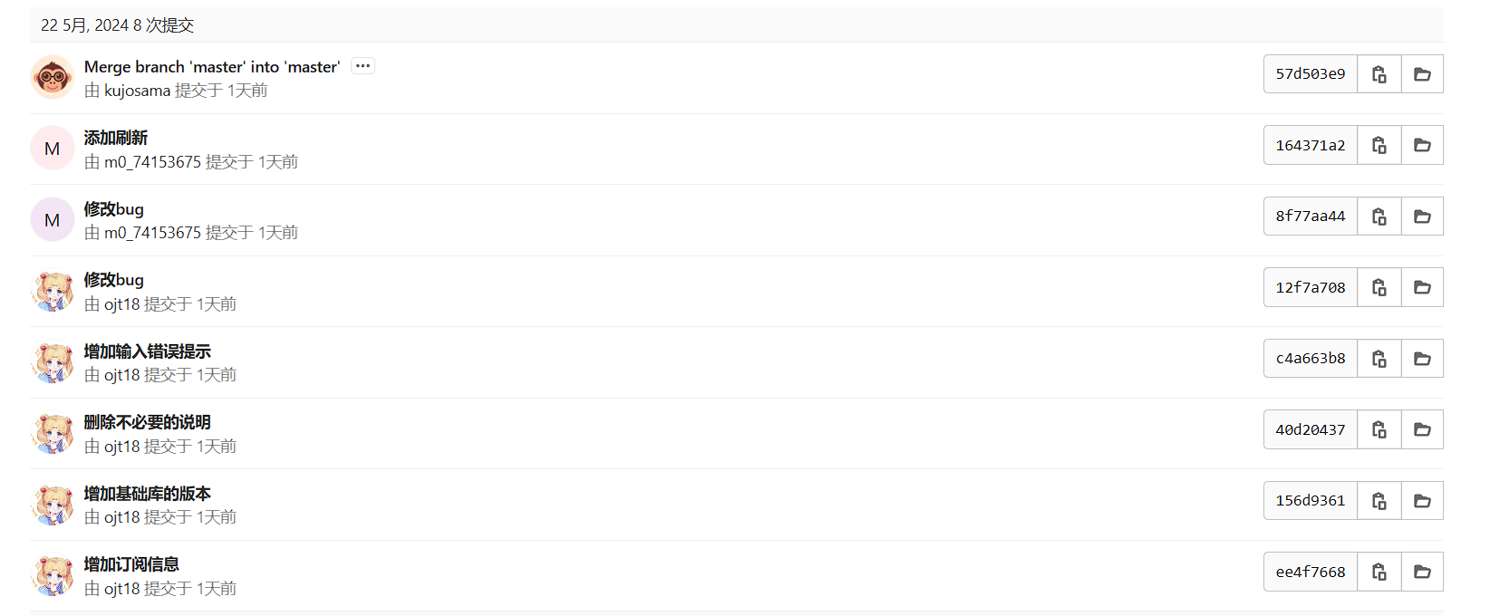Copy commit SHA 156d9361

pos(1379,501)
